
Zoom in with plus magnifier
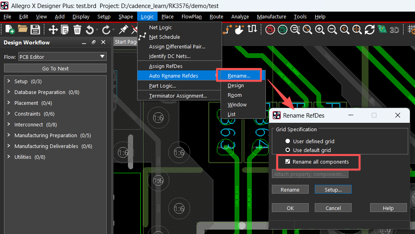[x=320, y=29]
